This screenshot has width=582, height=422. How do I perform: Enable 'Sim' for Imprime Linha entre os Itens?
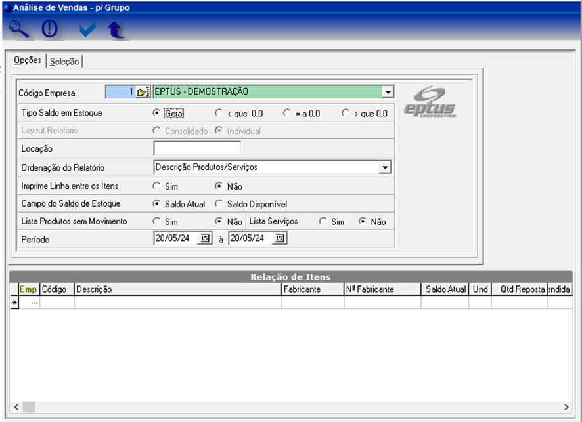pyautogui.click(x=156, y=186)
